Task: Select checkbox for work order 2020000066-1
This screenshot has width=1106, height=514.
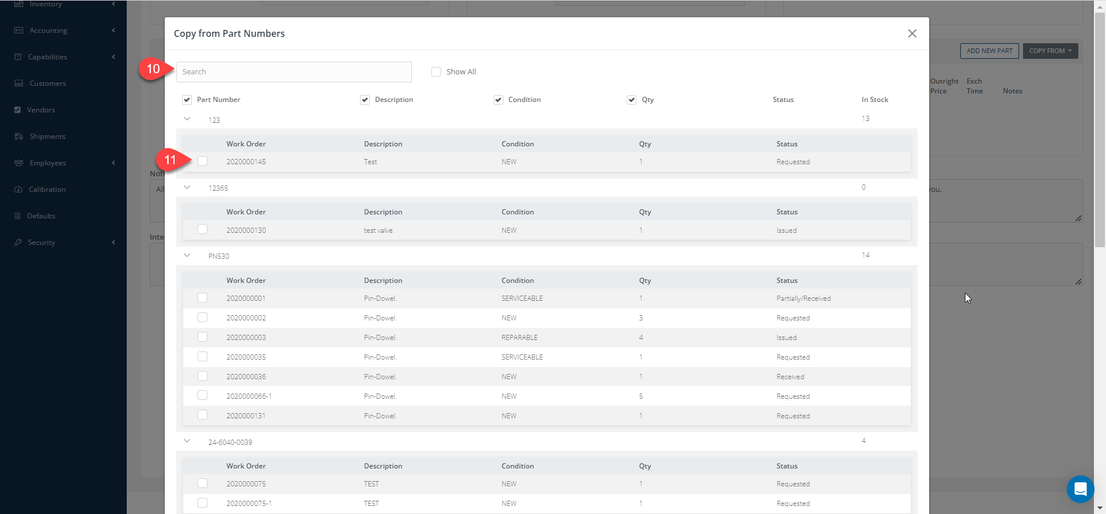Action: click(202, 395)
